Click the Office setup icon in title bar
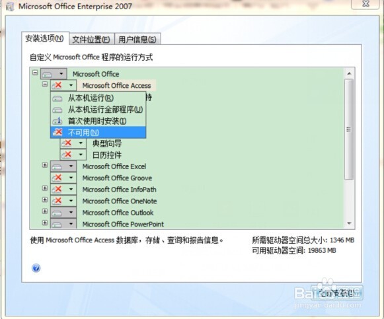384x319 pixels. pyautogui.click(x=10, y=7)
